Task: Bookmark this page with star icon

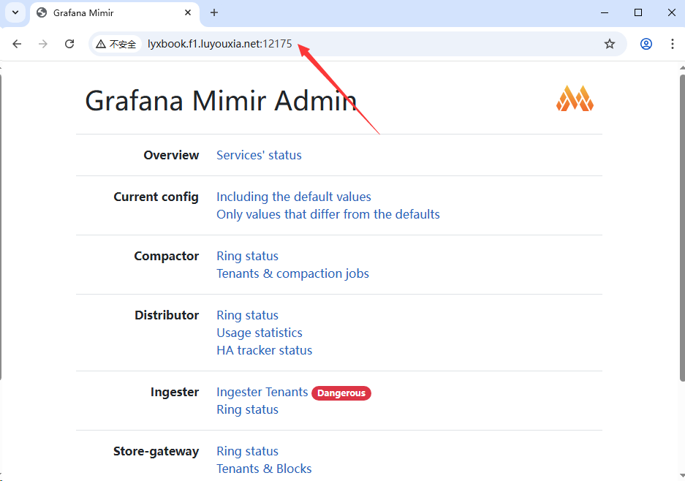Action: (x=609, y=44)
